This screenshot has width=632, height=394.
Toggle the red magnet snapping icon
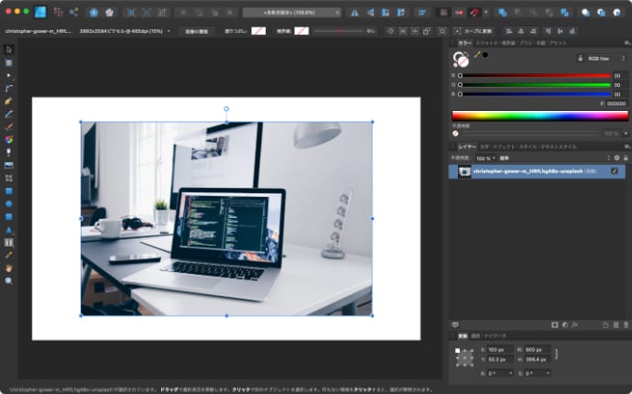474,13
